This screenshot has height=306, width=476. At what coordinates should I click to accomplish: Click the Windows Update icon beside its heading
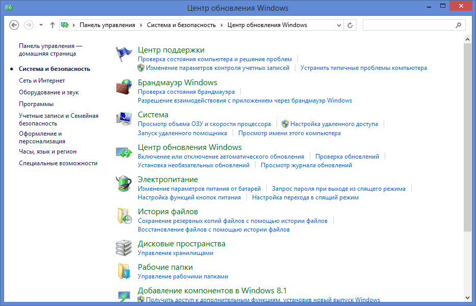pos(124,152)
